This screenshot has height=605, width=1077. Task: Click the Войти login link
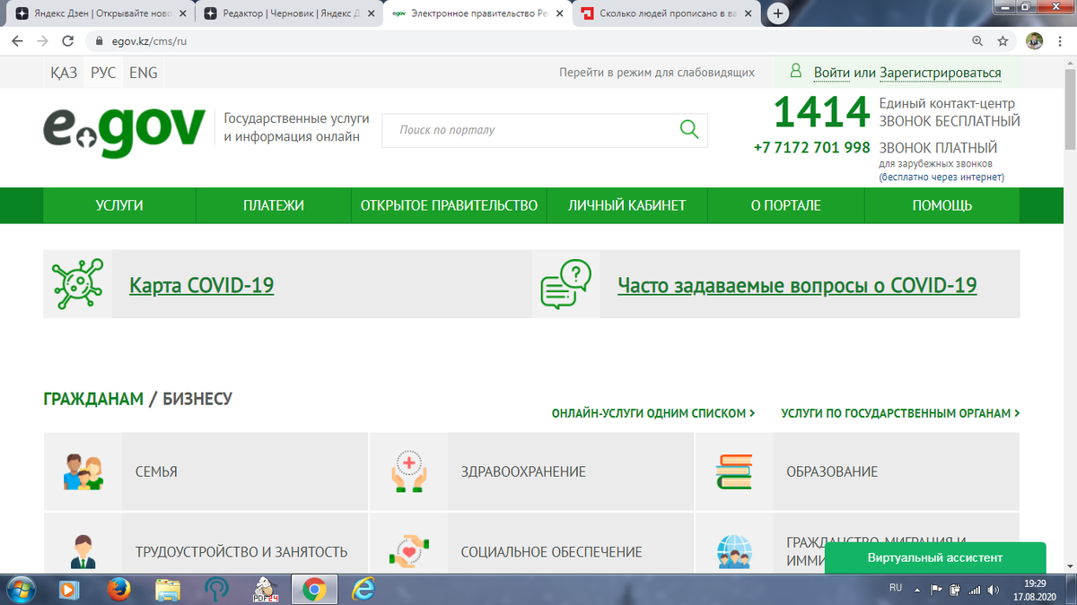tap(832, 73)
